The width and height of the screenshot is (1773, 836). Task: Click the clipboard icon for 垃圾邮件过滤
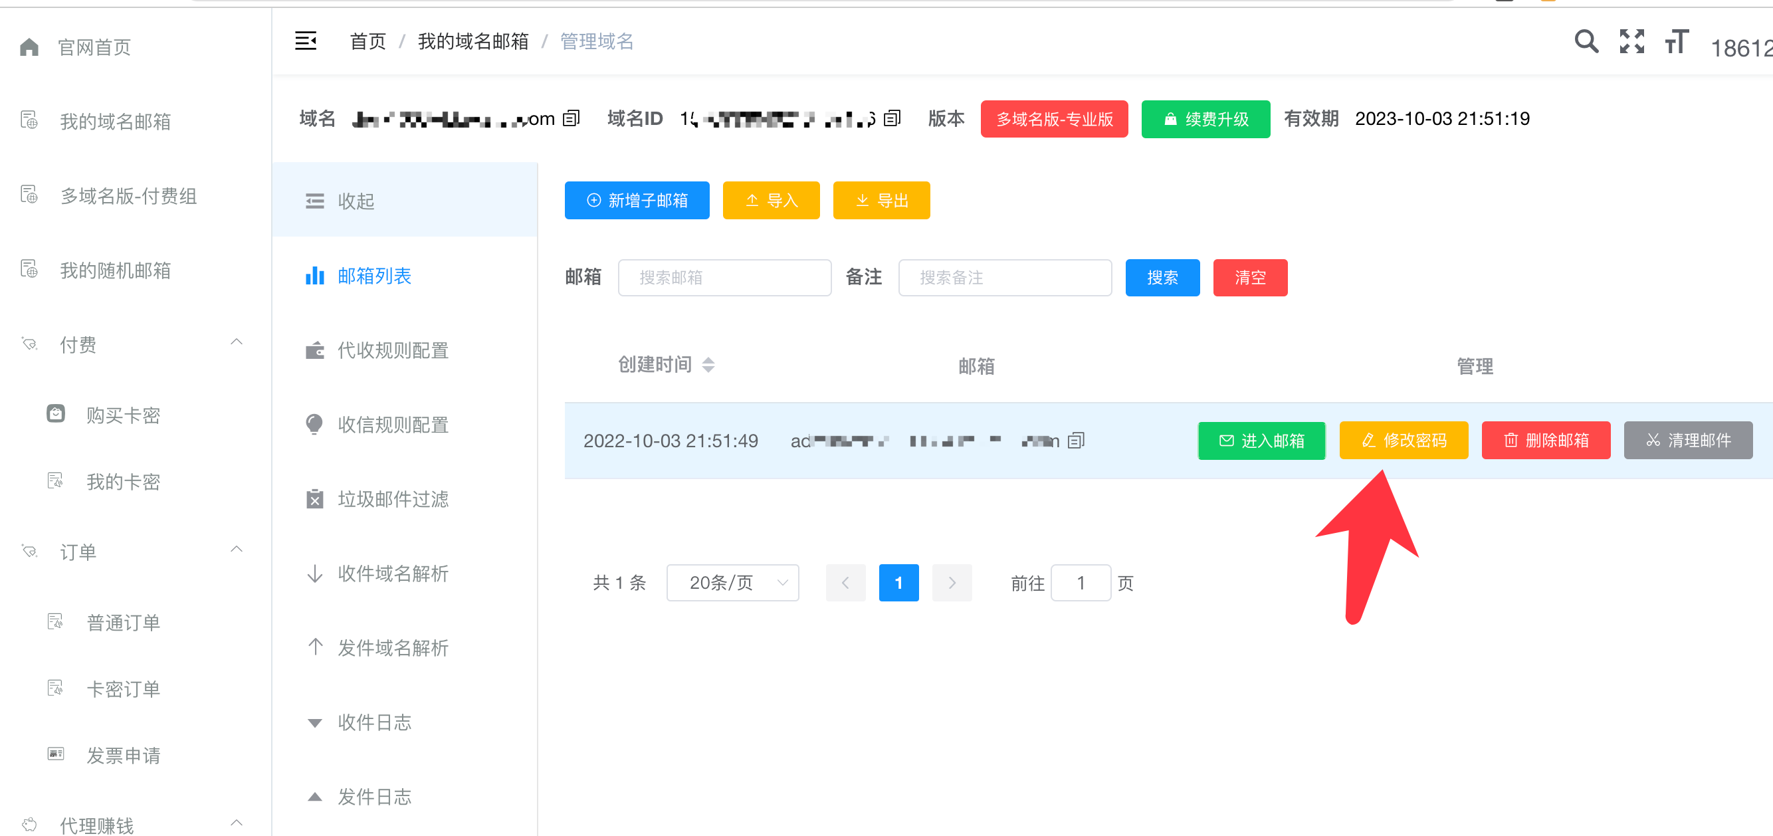(314, 499)
